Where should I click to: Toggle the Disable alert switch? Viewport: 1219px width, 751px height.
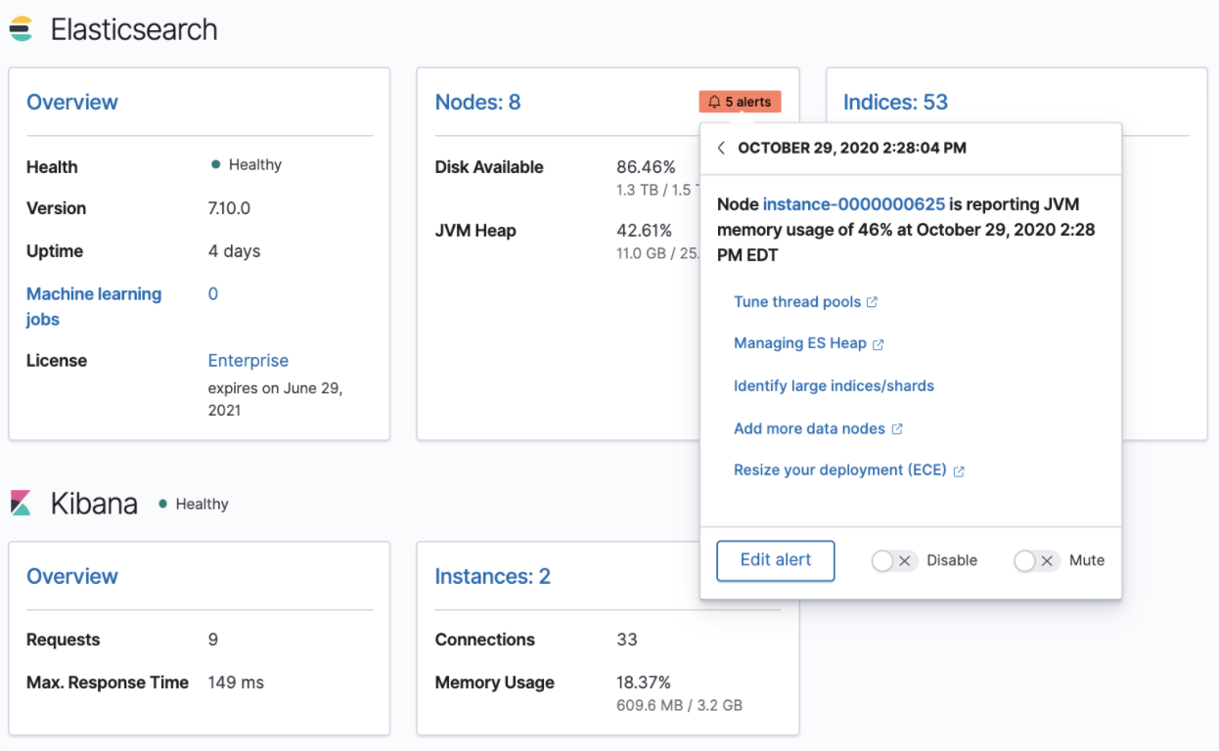[894, 560]
